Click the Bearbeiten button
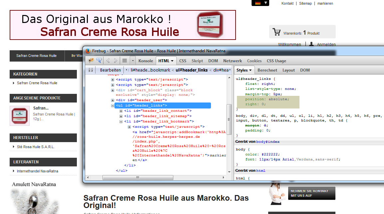 110,70
